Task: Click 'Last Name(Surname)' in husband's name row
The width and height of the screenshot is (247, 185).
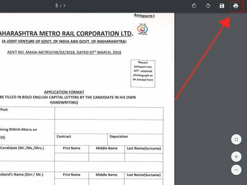Action: [144, 175]
